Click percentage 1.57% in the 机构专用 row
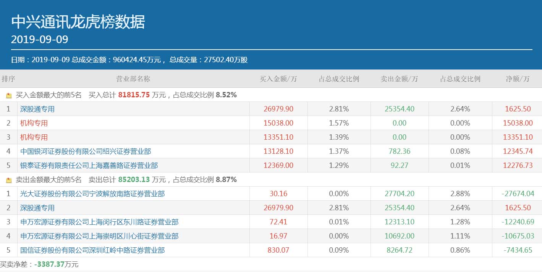This screenshot has width=542, height=274. (x=339, y=123)
